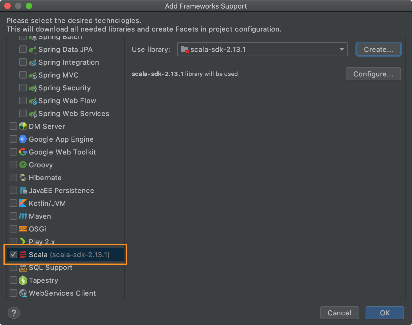This screenshot has height=325, width=412.
Task: Click the Spring Integration icon
Action: 33,63
